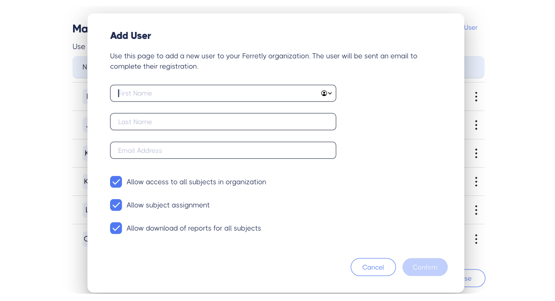Click into the Last Name field
The width and height of the screenshot is (555, 301).
223,122
